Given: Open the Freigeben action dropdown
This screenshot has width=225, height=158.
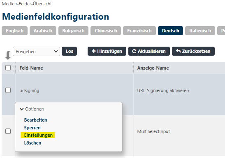Looking at the screenshot, I should coord(36,52).
